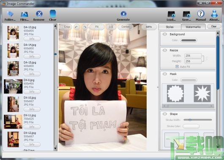Select the pointed star mask shape
The width and height of the screenshot is (224, 160).
[202, 93]
